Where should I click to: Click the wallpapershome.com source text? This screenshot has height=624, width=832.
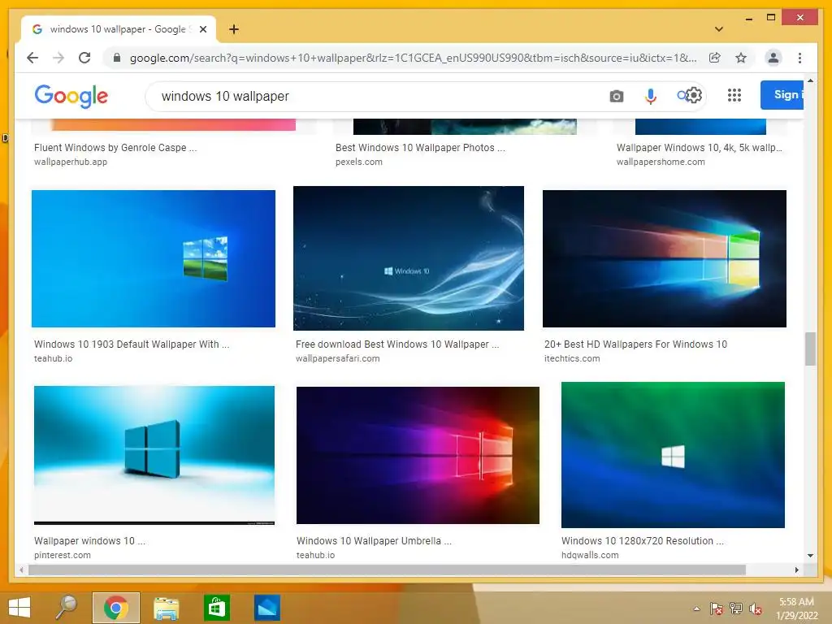[661, 162]
